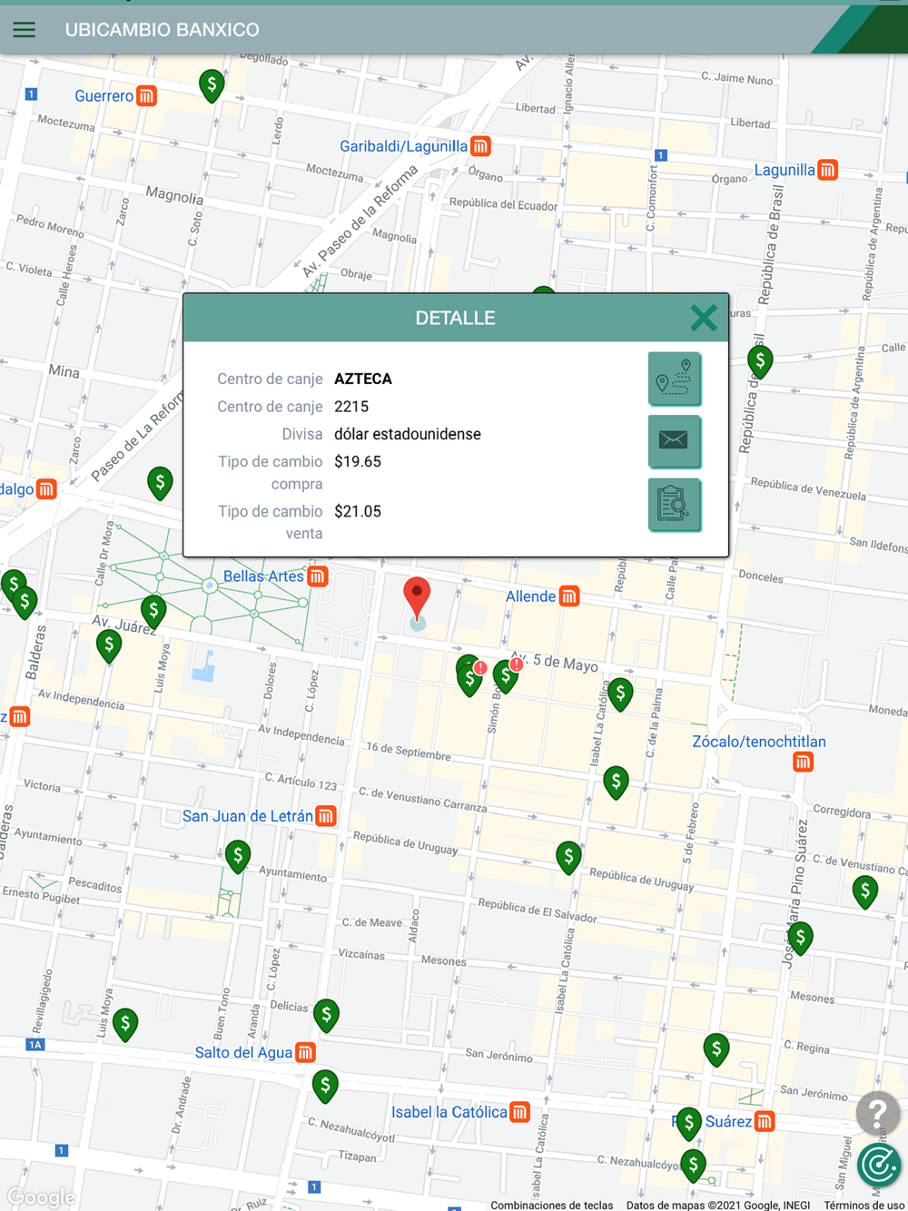Click the DETALLE dialog header
Image resolution: width=908 pixels, height=1211 pixels.
(455, 318)
